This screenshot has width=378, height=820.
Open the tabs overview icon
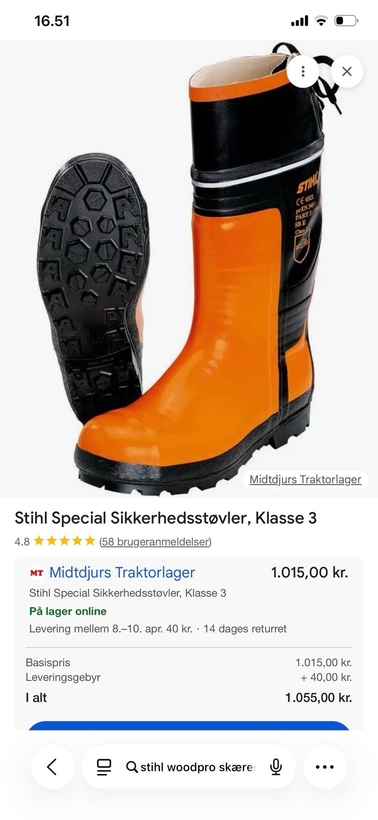104,767
